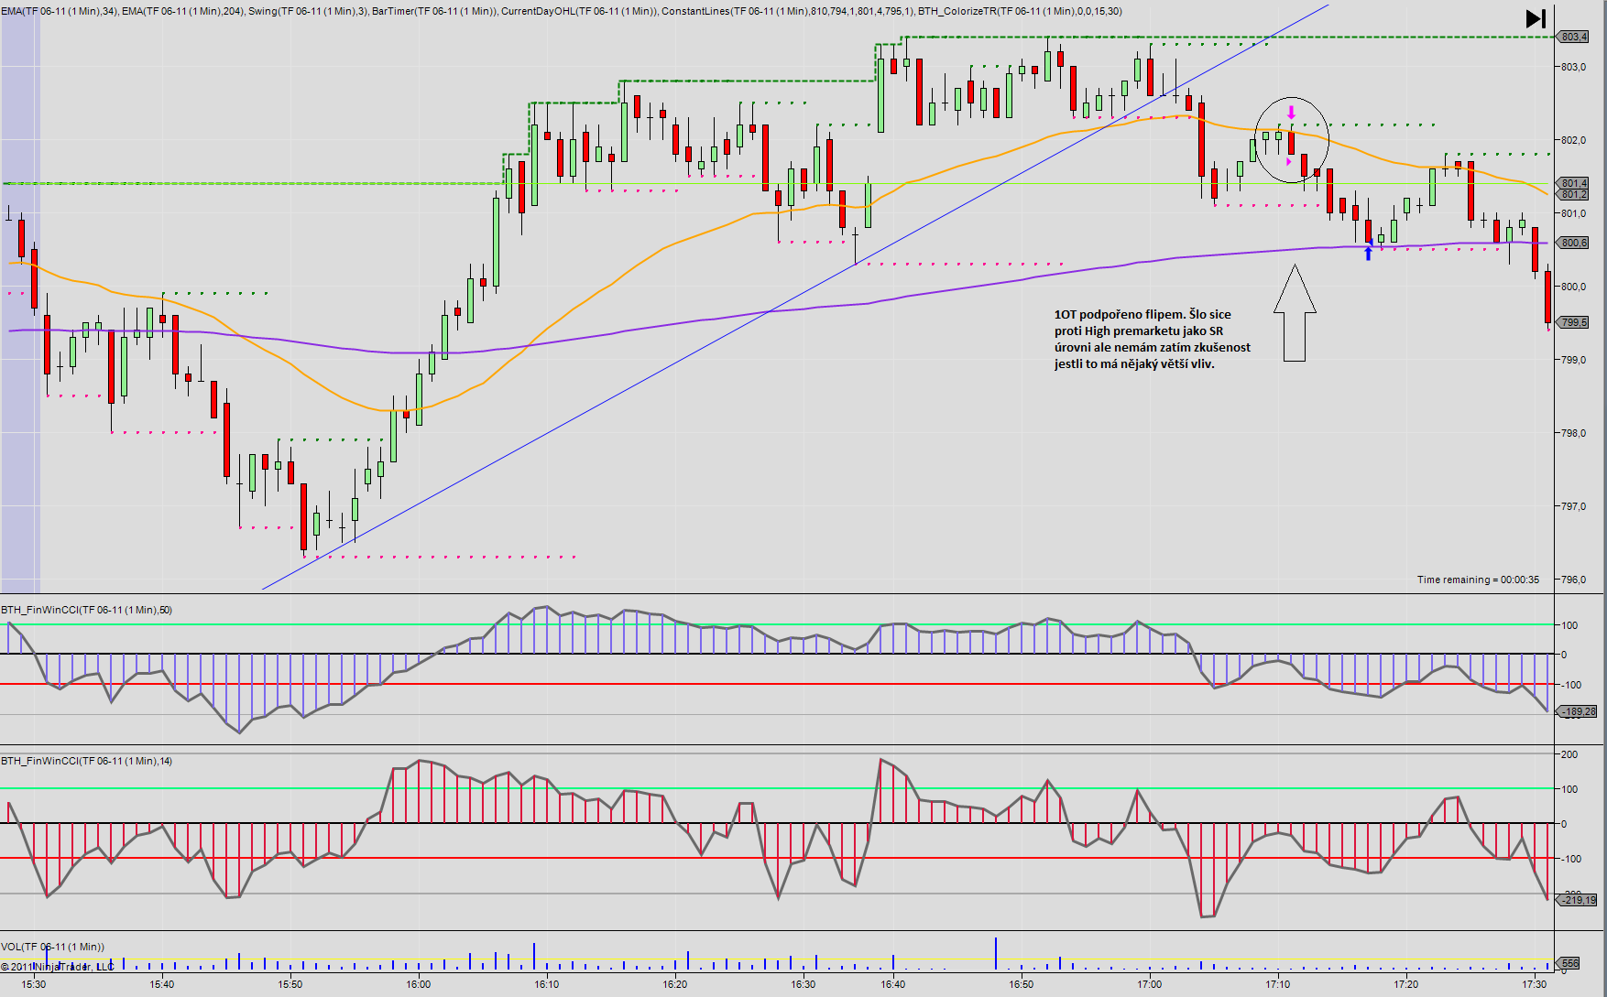Image resolution: width=1607 pixels, height=997 pixels.
Task: Click the 200 axis label in CCI 14 panel
Action: click(x=1569, y=754)
